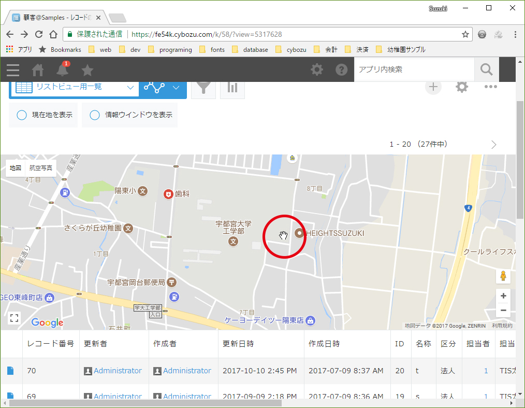This screenshot has width=525, height=408.
Task: Open the kintone hamburger menu
Action: [x=13, y=70]
